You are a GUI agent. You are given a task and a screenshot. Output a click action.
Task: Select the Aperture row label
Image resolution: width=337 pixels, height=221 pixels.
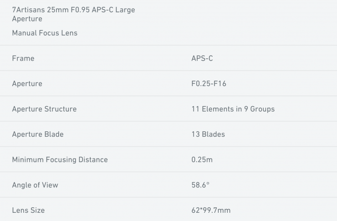coord(27,84)
